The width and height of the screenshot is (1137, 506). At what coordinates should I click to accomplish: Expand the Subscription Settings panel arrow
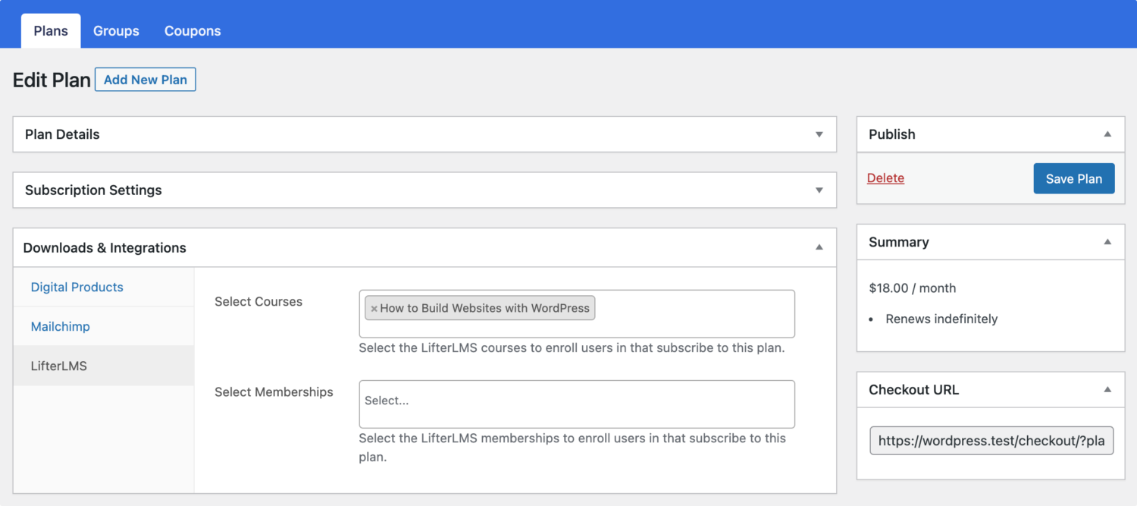819,190
